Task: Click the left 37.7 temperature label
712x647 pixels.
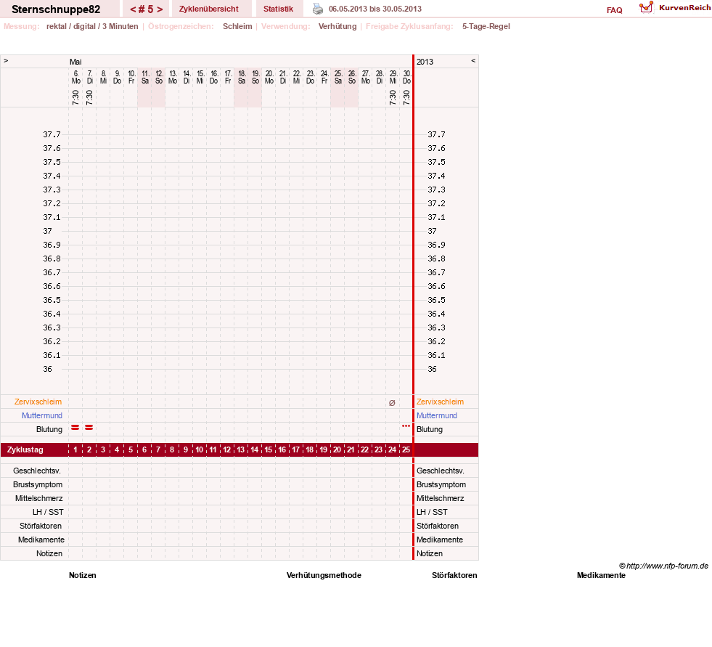Action: click(x=52, y=134)
